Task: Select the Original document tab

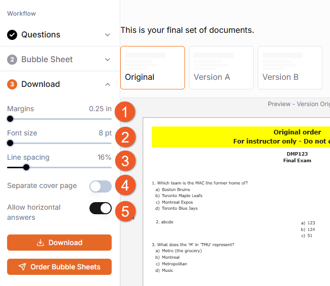Action: (153, 68)
